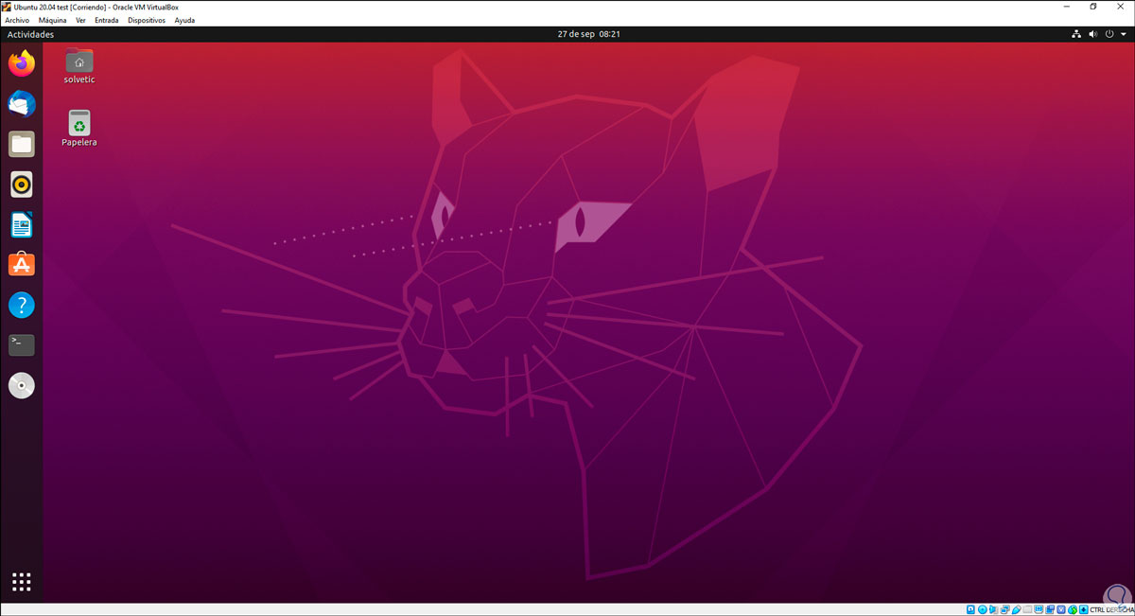
Task: Open the Ayuda menu
Action: [184, 20]
